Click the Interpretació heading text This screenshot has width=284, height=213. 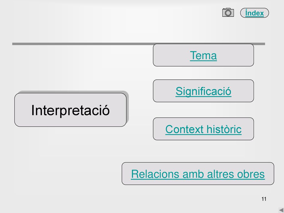70,110
